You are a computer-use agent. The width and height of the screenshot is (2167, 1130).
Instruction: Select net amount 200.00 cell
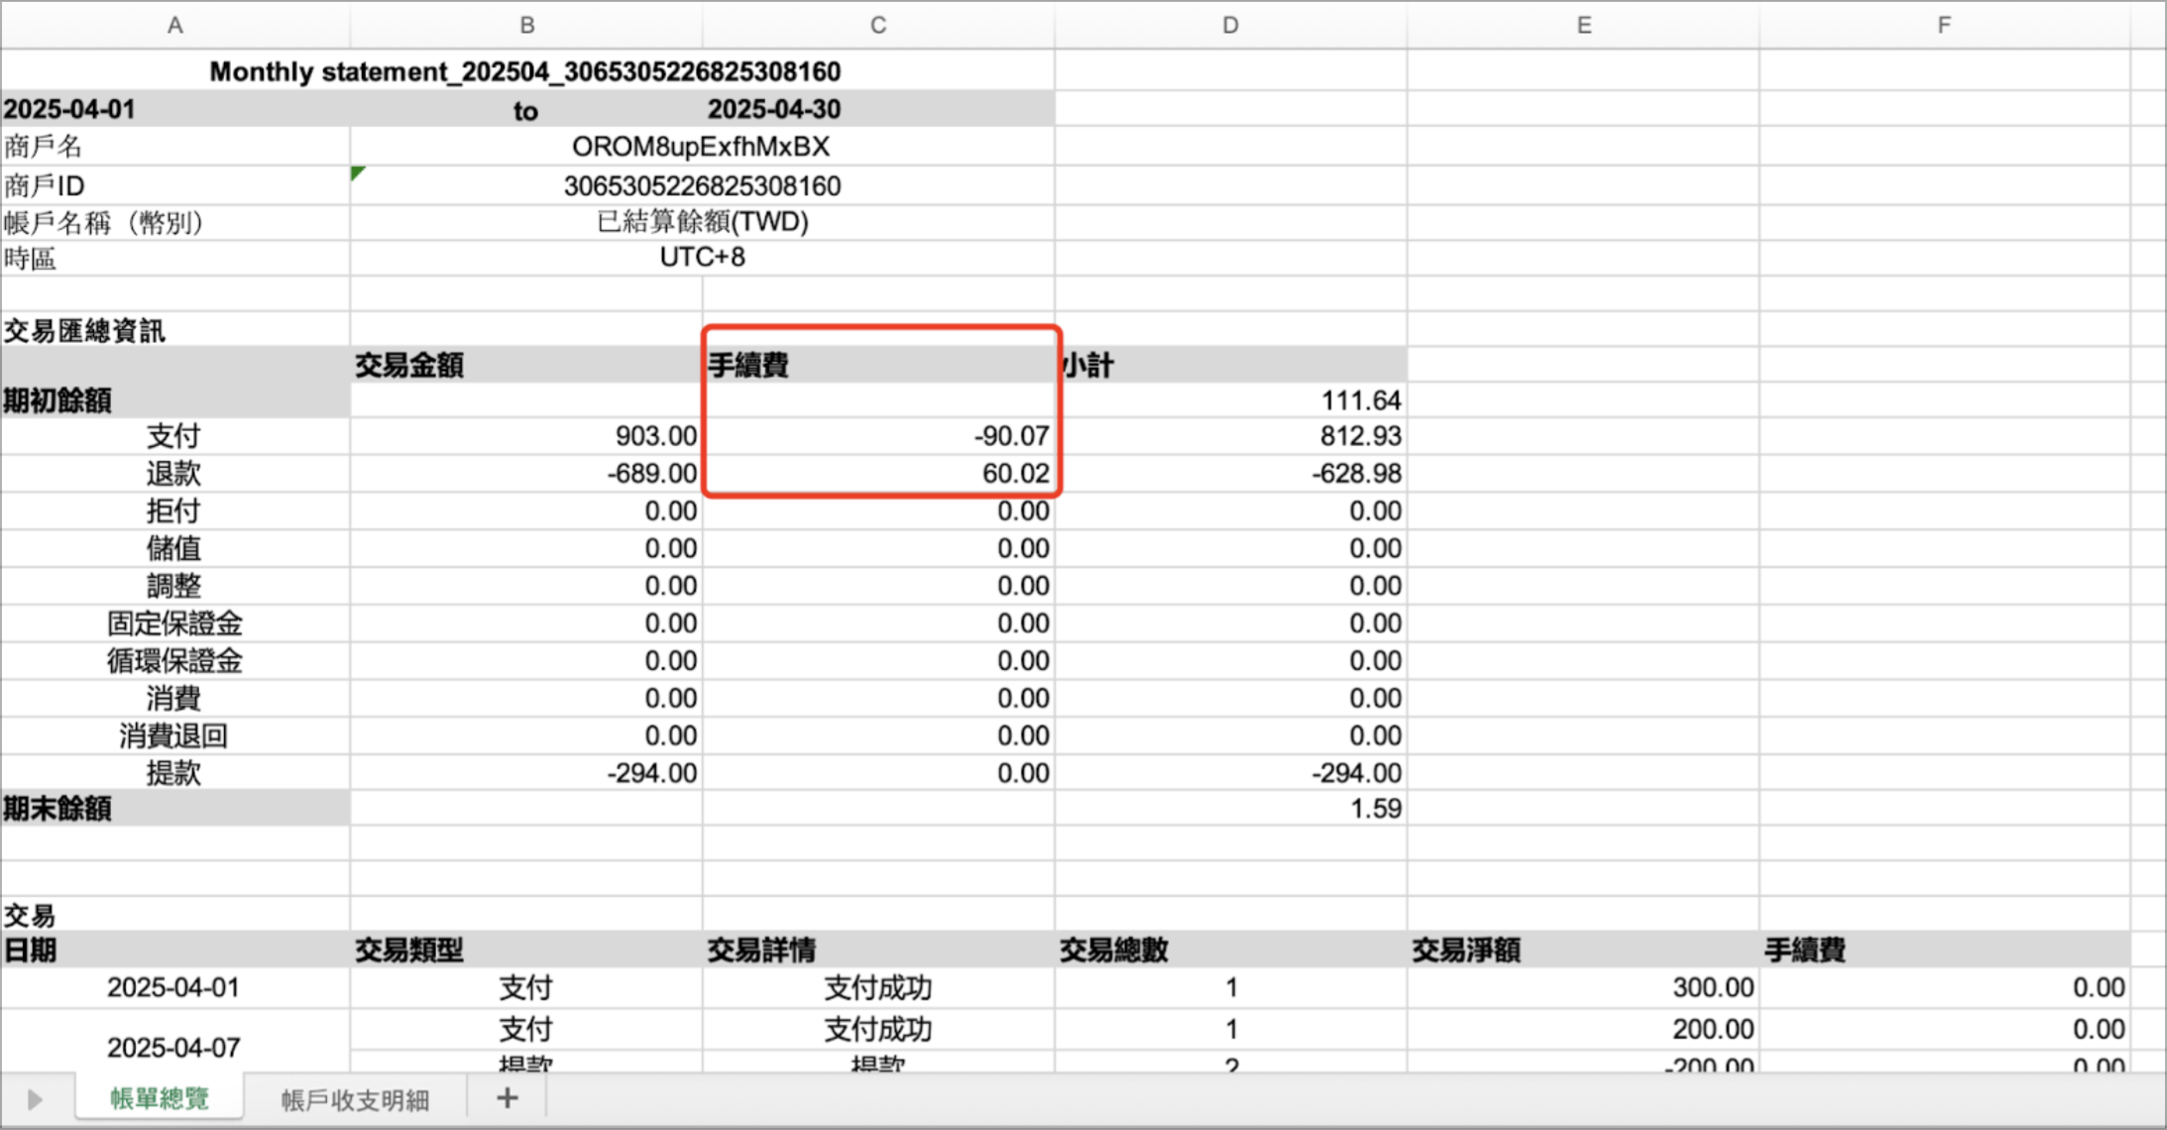(1583, 1030)
